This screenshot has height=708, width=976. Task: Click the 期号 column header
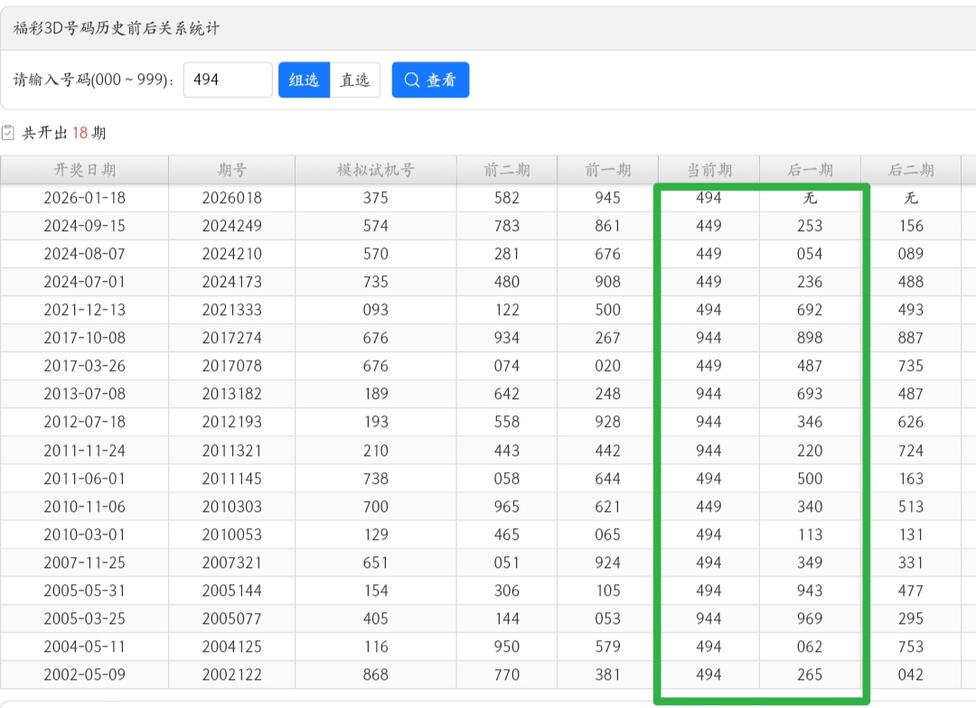231,170
